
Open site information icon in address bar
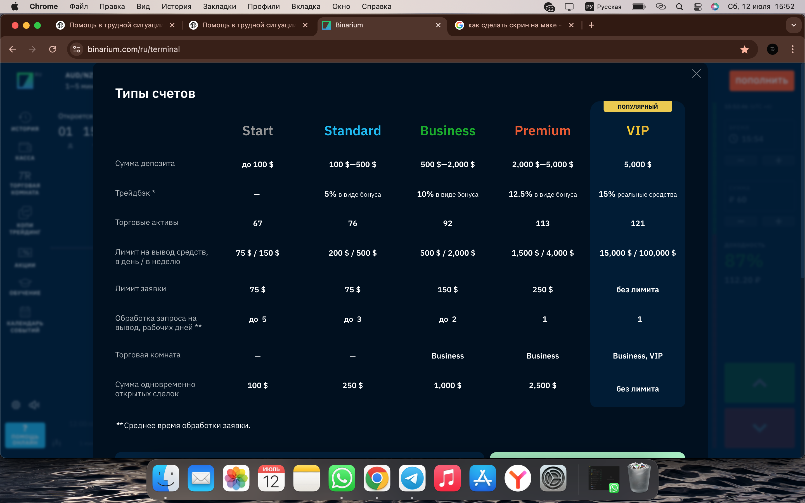point(77,49)
